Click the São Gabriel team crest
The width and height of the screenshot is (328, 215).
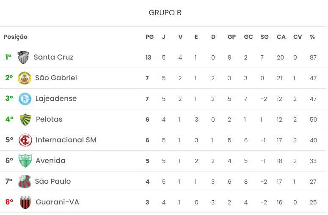tap(25, 78)
